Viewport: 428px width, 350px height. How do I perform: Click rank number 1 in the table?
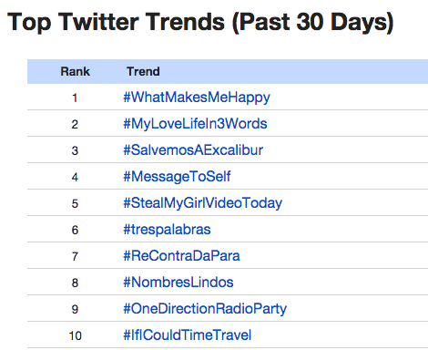[x=75, y=98]
